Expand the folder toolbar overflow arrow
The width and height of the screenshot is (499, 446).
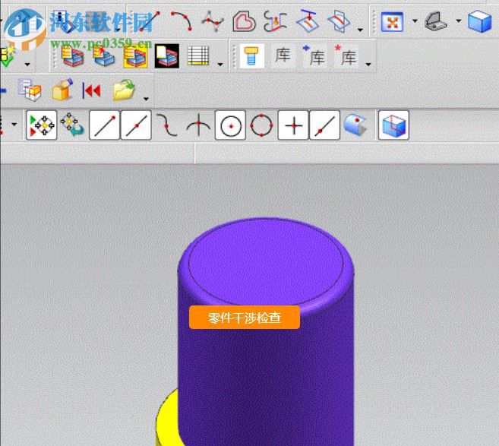click(146, 99)
